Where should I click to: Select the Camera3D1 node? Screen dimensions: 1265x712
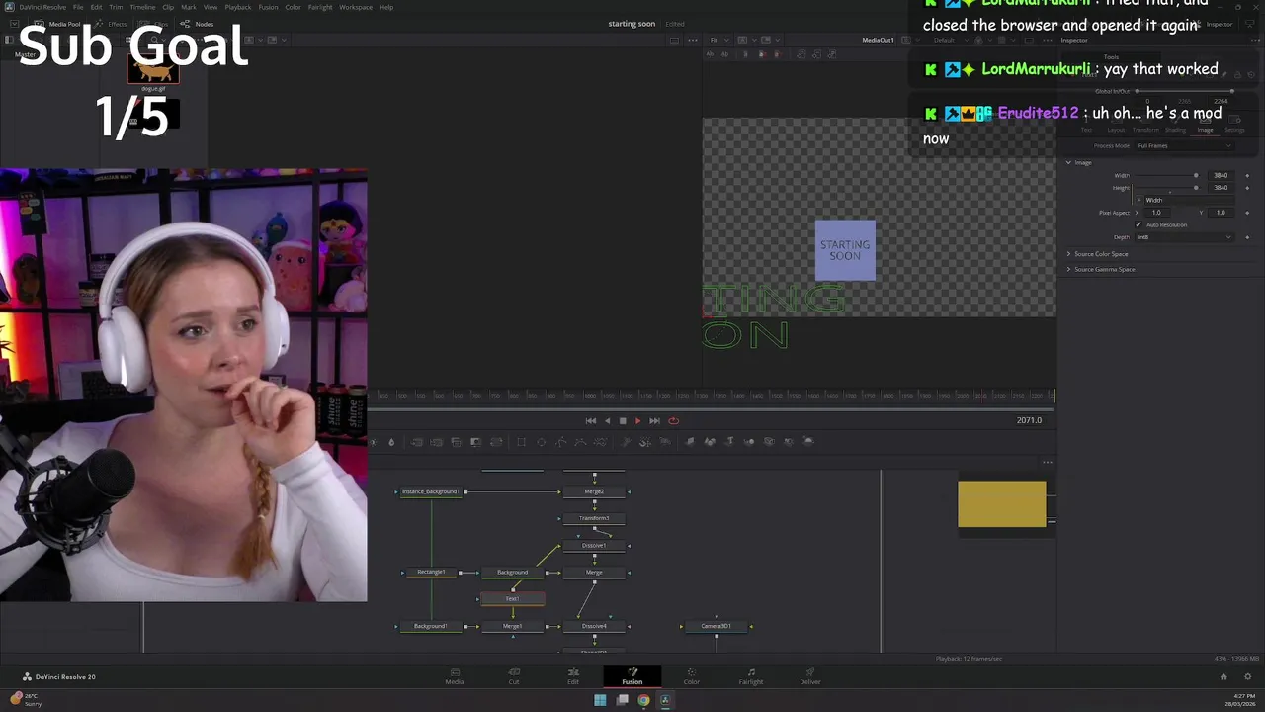coord(717,626)
